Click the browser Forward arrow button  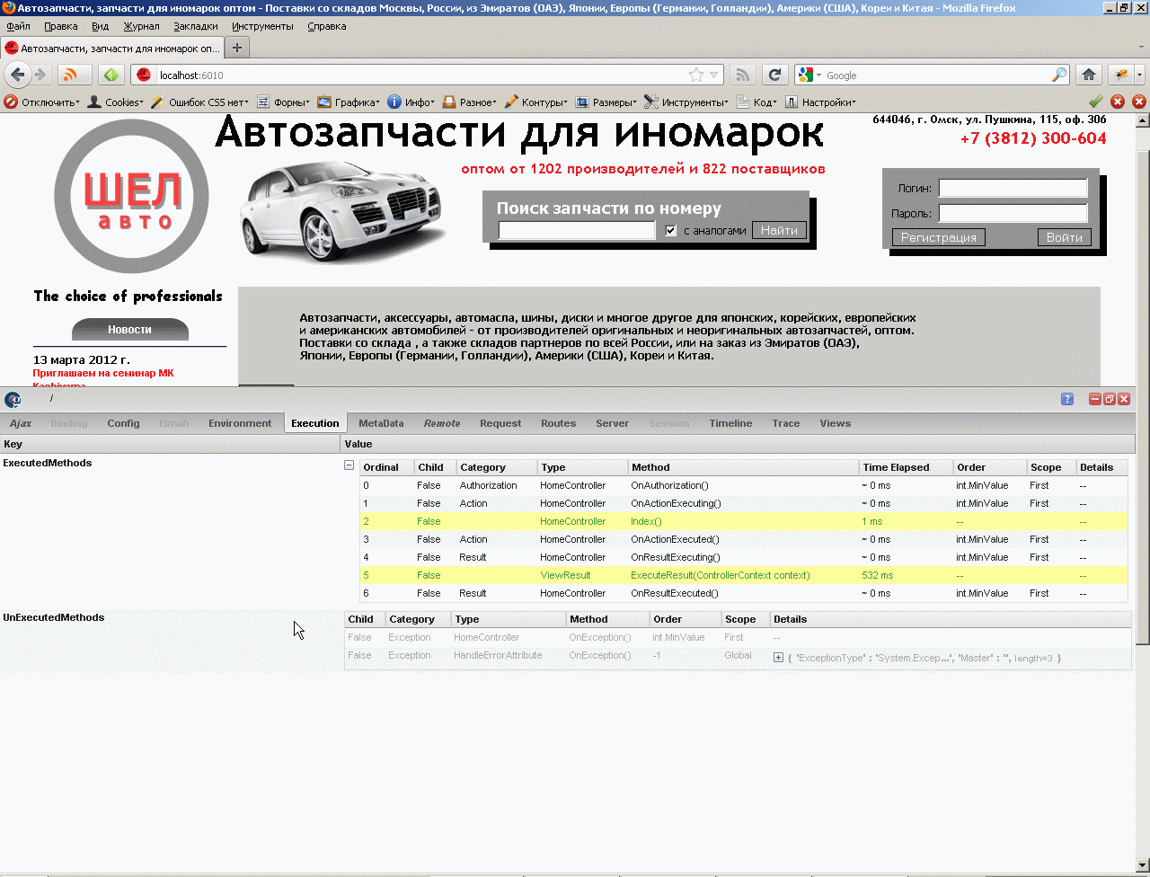click(x=40, y=75)
